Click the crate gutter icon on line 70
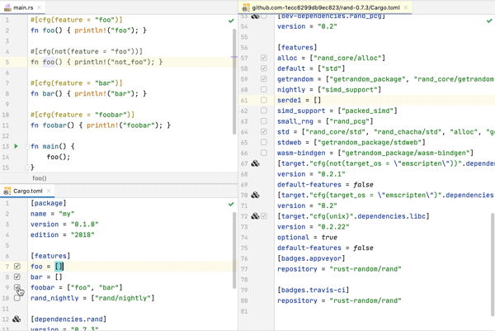Image resolution: width=495 pixels, height=331 pixels. (255, 195)
